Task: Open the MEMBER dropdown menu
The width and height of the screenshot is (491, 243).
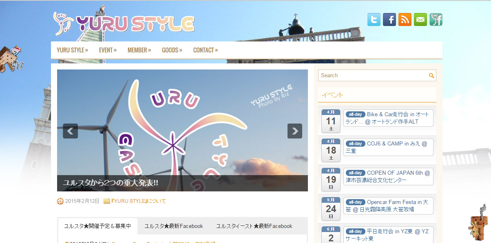Action: 139,50
